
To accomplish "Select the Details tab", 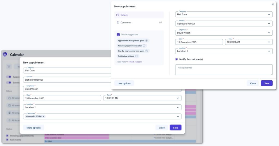I will (124, 15).
